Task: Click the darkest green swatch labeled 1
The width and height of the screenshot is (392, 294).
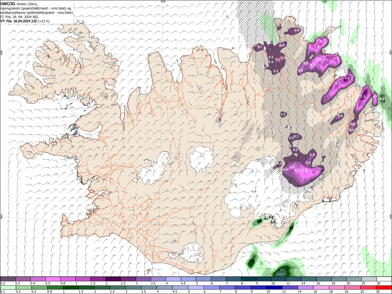Action: 70,288
